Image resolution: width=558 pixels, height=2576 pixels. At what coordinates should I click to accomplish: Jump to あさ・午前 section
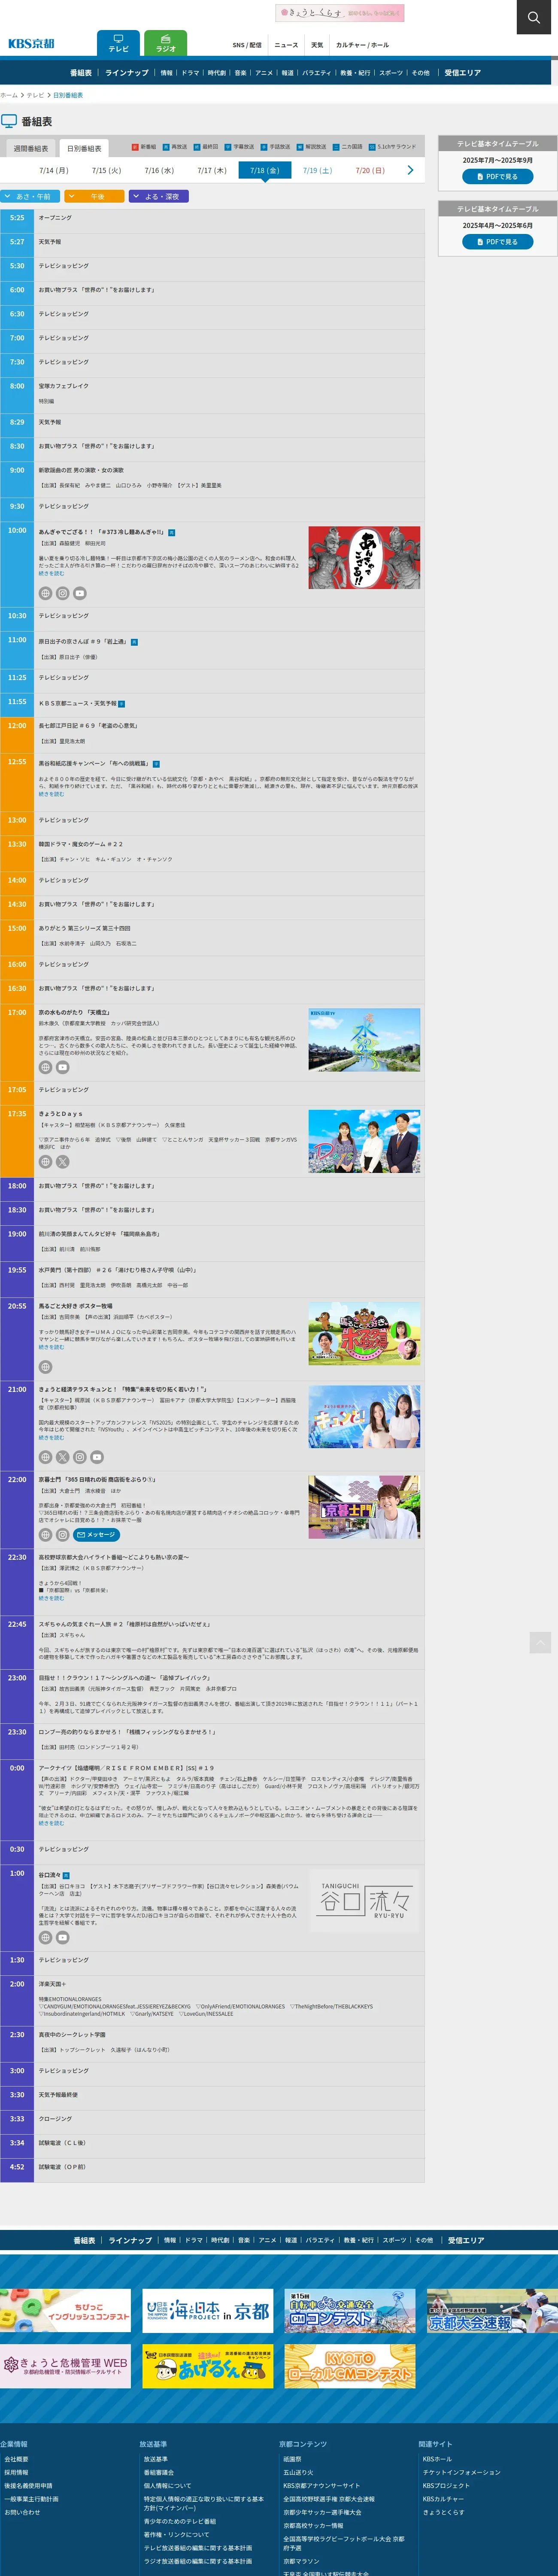[30, 197]
